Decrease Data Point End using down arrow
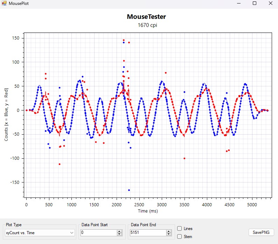This screenshot has width=278, height=244. 169,234
